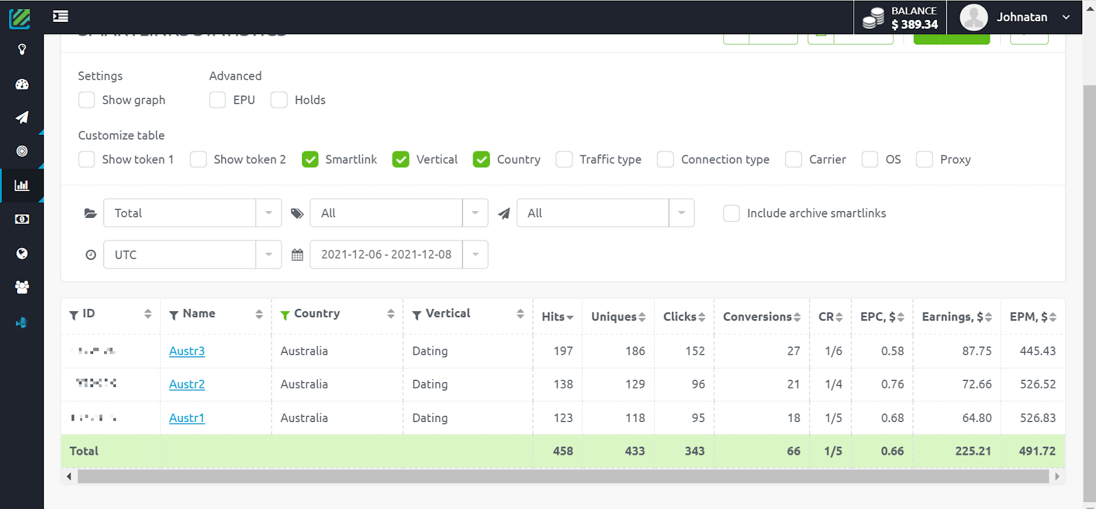
Task: Sort table by Name arrows
Action: click(x=259, y=314)
